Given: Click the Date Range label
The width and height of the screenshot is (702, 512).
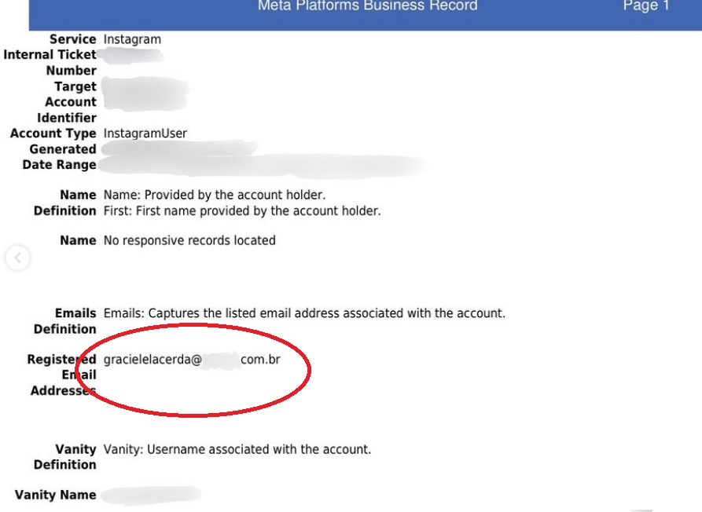Looking at the screenshot, I should 59,165.
